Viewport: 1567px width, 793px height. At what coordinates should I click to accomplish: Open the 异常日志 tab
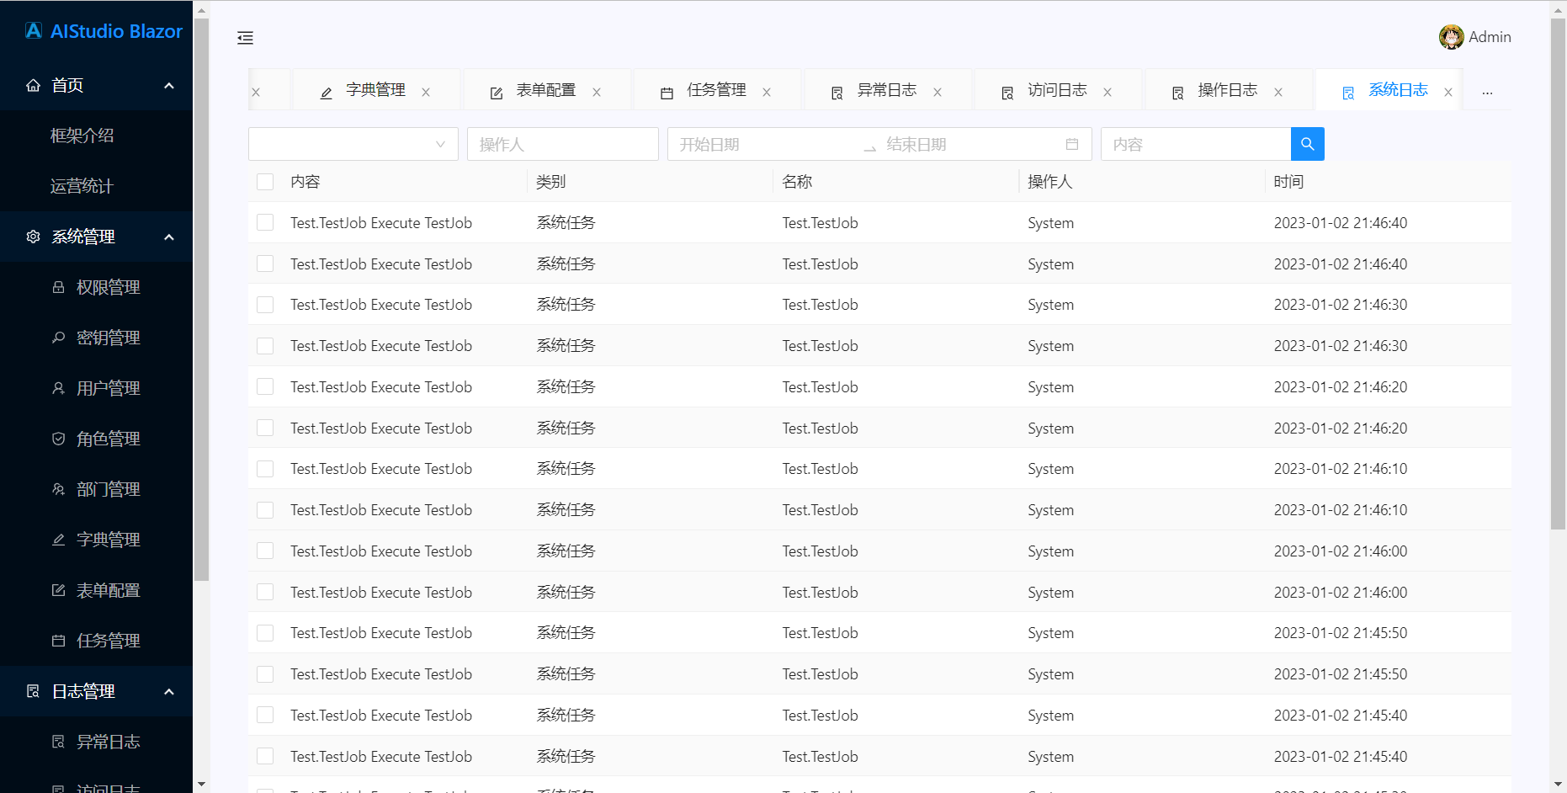(x=885, y=90)
